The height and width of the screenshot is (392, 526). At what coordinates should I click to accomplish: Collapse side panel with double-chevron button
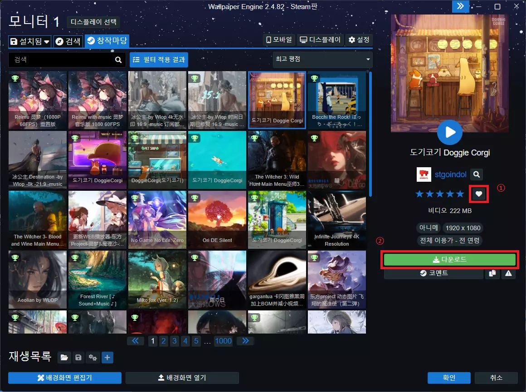(460, 6)
